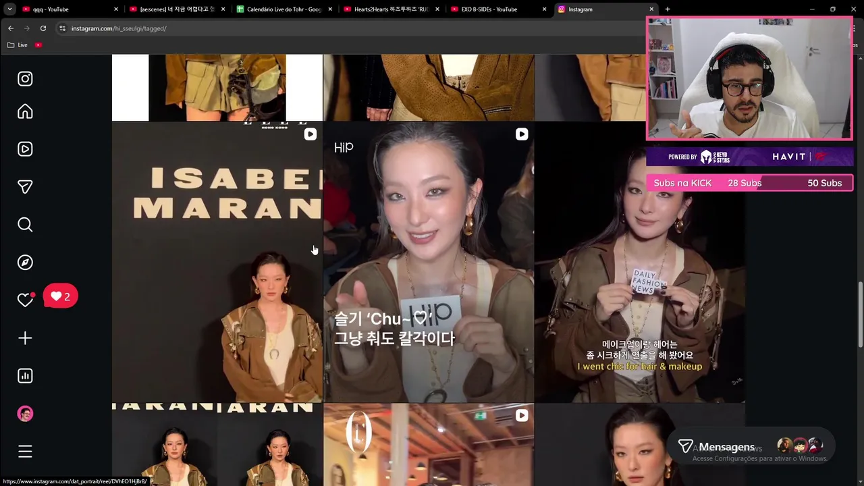Open the More hamburger menu
Screen dimensions: 864x486
(x=25, y=452)
